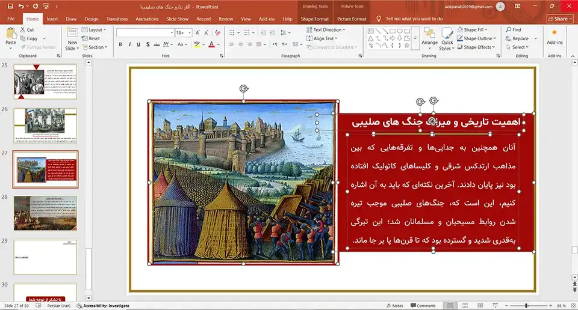Open the font name combo box
The image size is (578, 310).
coord(145,32)
